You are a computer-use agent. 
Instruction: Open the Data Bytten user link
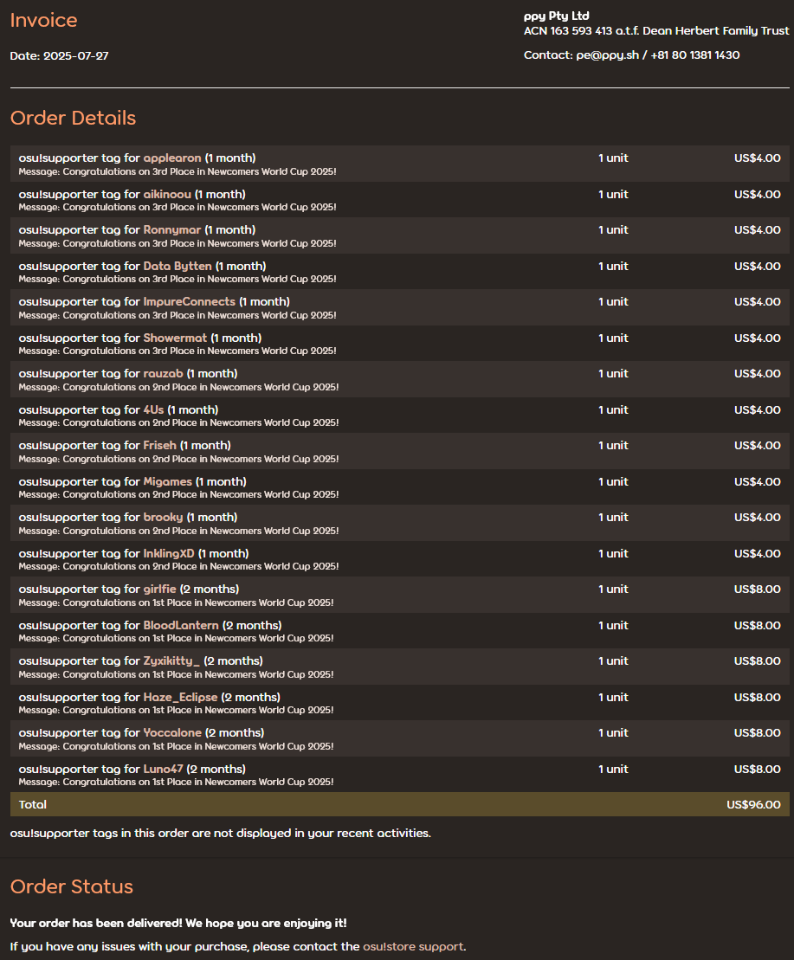click(178, 266)
